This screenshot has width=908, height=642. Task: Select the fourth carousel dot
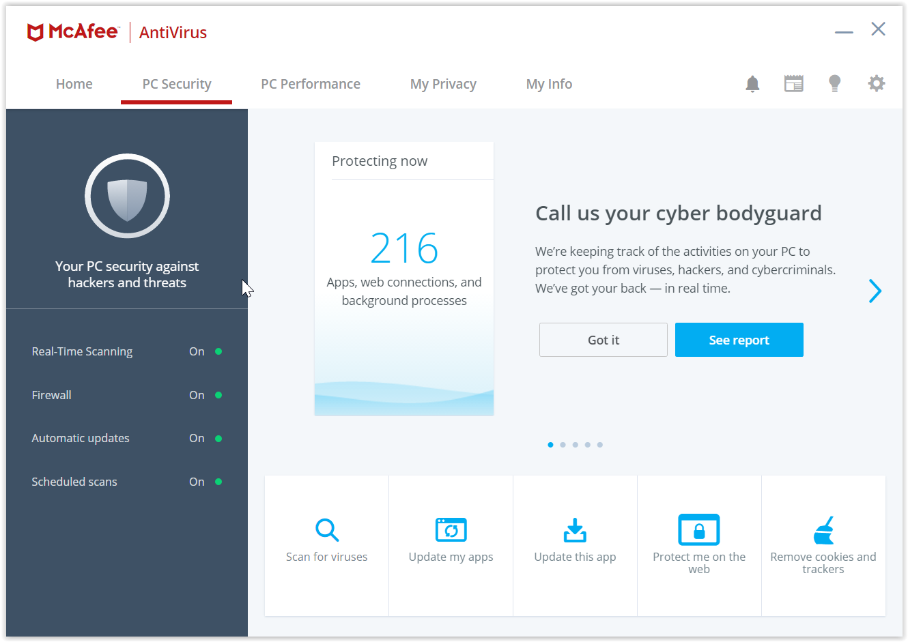pyautogui.click(x=588, y=445)
